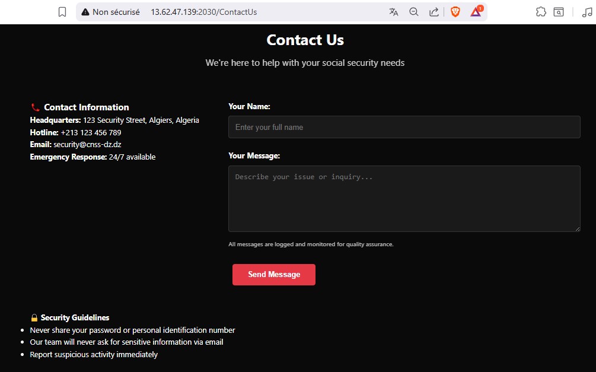This screenshot has height=372, width=596.
Task: Click the '24/7 available' emergency response text
Action: pyautogui.click(x=132, y=157)
